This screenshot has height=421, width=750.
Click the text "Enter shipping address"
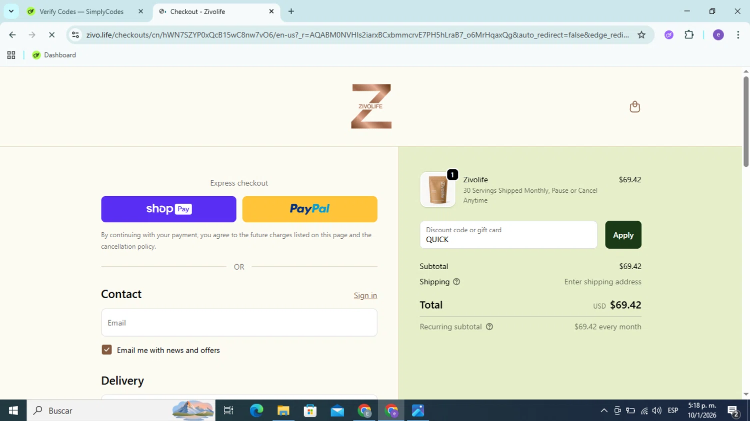602,282
